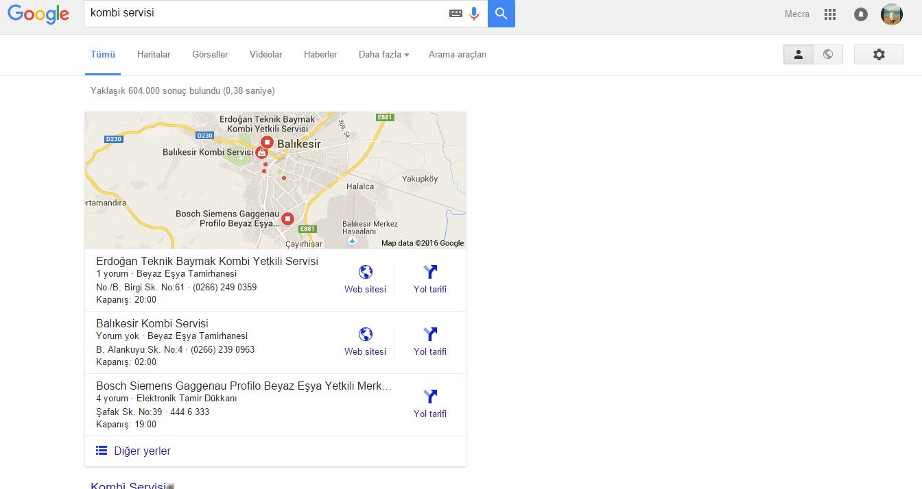Screen dimensions: 922x489
Task: Open the notifications bell icon
Action: click(861, 14)
